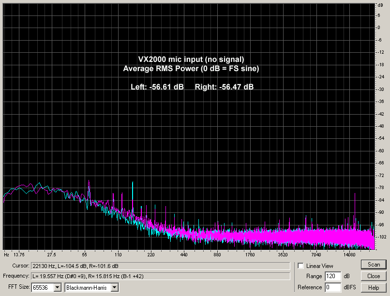Click the 'VX2000 mic input (no signal)' title
Image resolution: width=390 pixels, height=296 pixels.
[x=191, y=59]
